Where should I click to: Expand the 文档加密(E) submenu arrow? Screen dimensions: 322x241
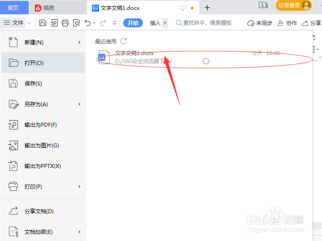80,232
